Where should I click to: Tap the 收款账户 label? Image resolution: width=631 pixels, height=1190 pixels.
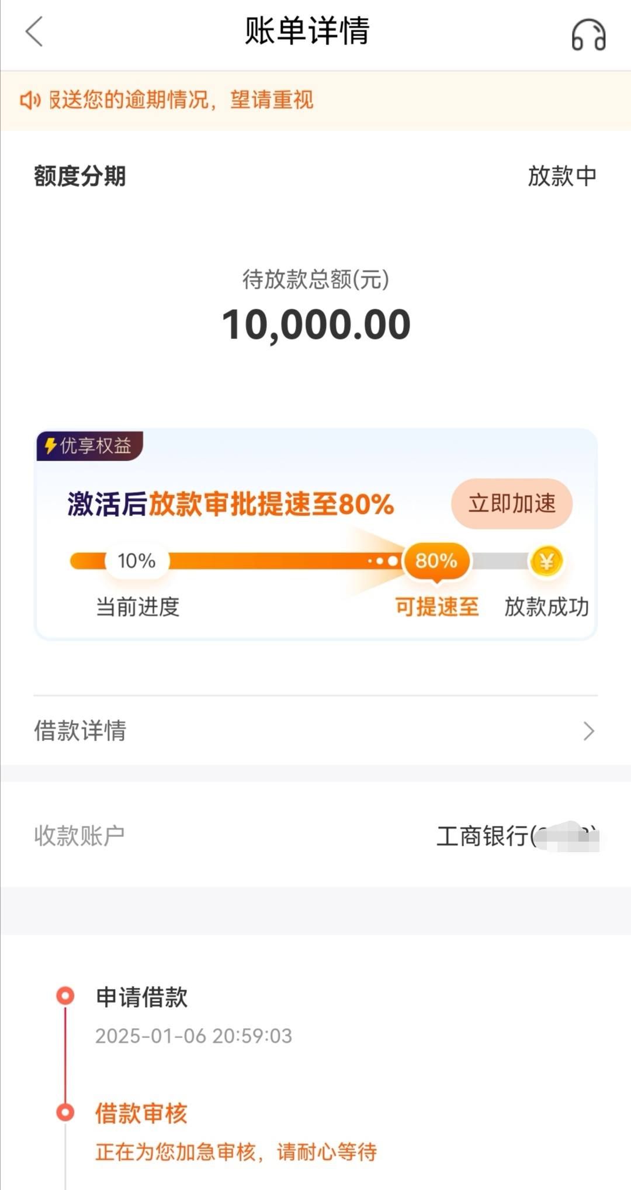pos(79,835)
